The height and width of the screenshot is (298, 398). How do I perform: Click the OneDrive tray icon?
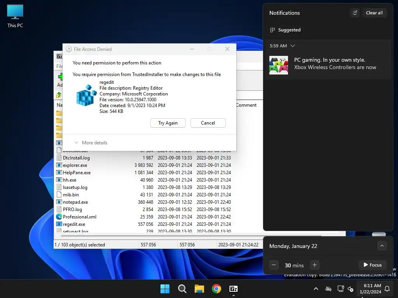328,289
